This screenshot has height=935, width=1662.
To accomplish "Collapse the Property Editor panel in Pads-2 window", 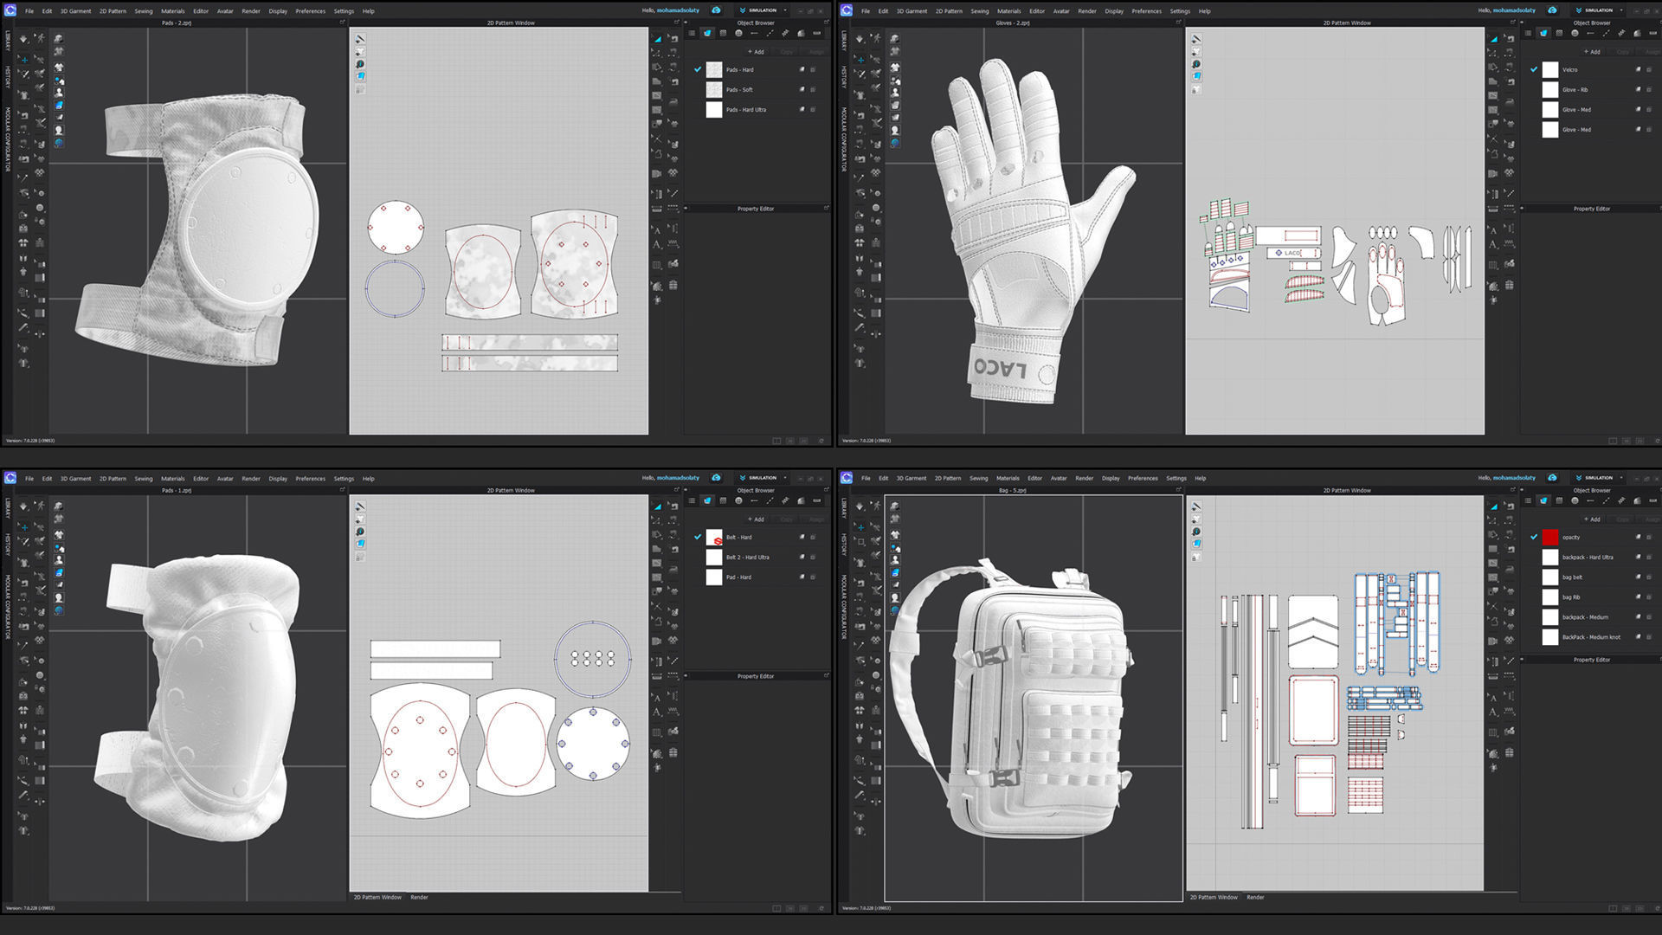I will pyautogui.click(x=686, y=209).
